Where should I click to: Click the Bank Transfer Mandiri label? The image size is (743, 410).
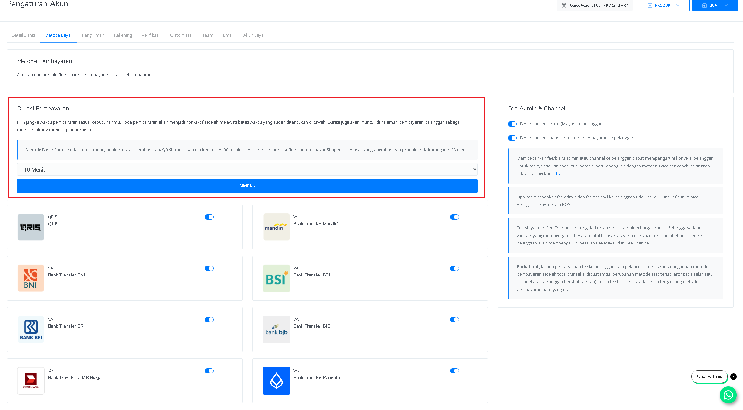coord(315,224)
